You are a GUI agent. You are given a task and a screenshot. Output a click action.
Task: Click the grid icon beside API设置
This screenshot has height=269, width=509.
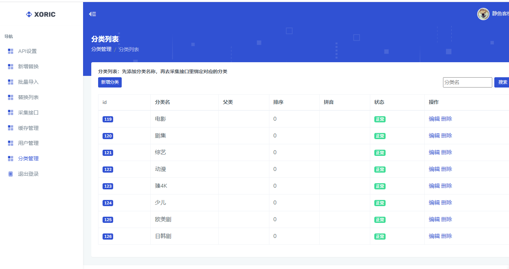point(11,51)
